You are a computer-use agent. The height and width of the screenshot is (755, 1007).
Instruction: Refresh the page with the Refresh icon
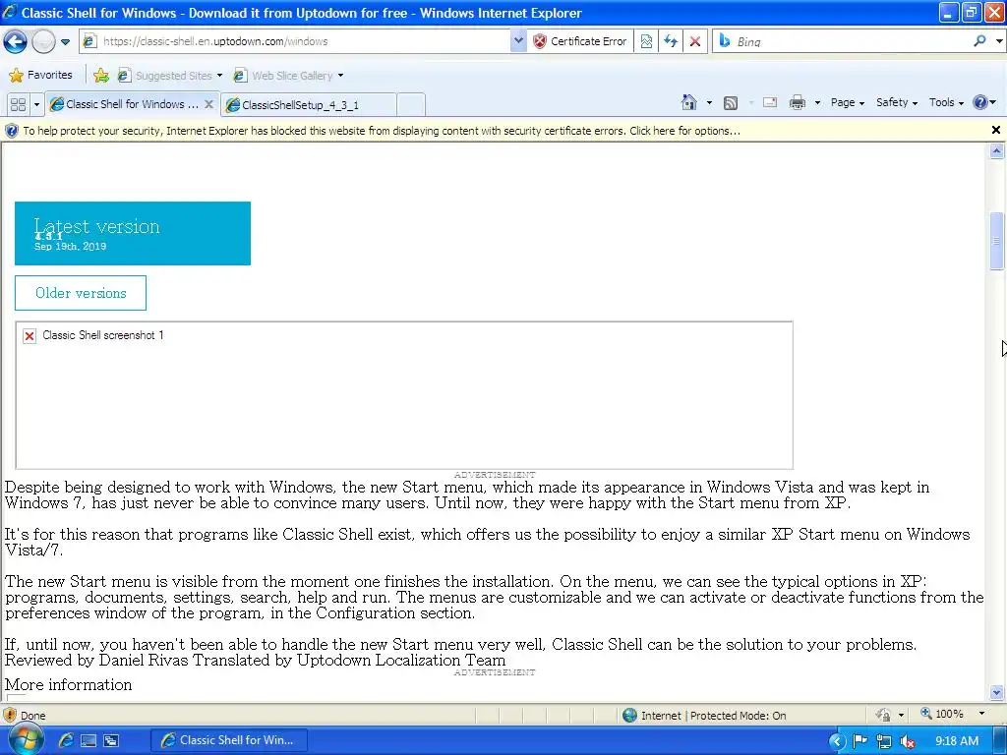point(671,41)
